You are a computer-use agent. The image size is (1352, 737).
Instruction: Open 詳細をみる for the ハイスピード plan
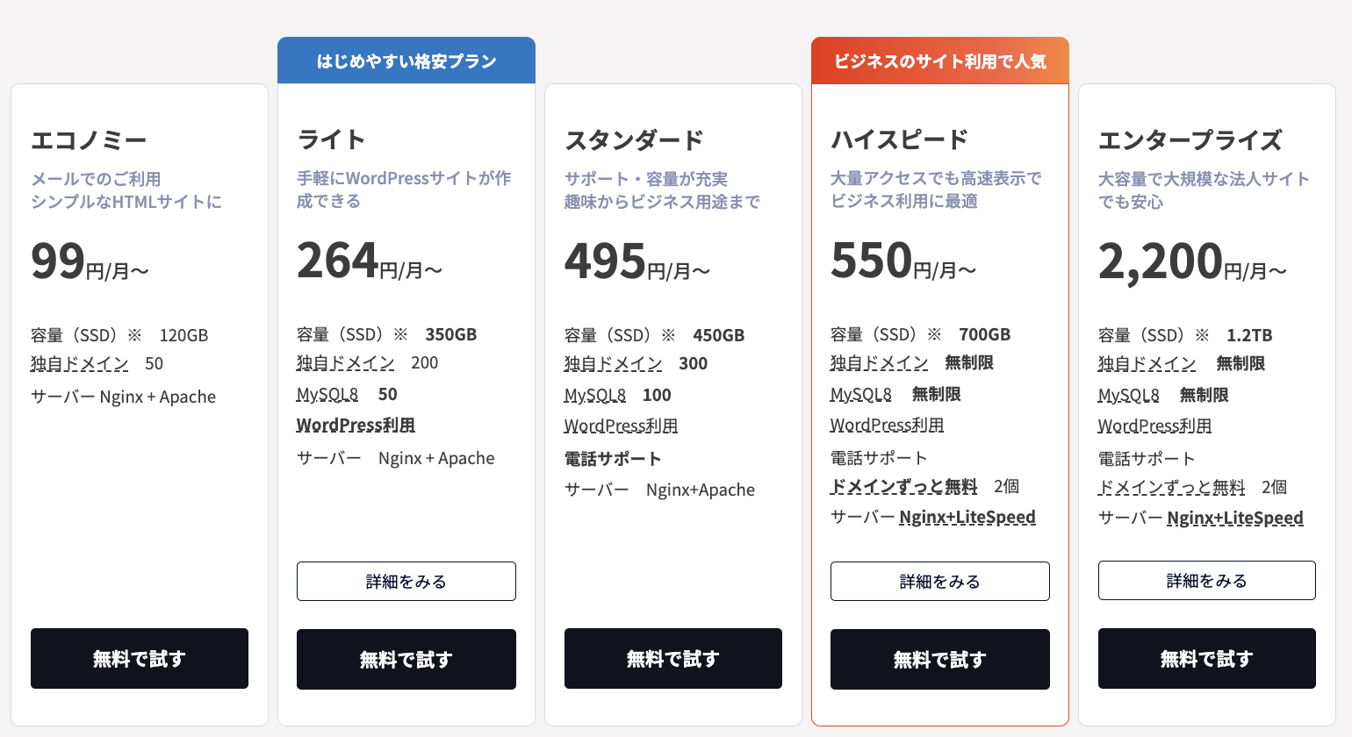point(939,581)
